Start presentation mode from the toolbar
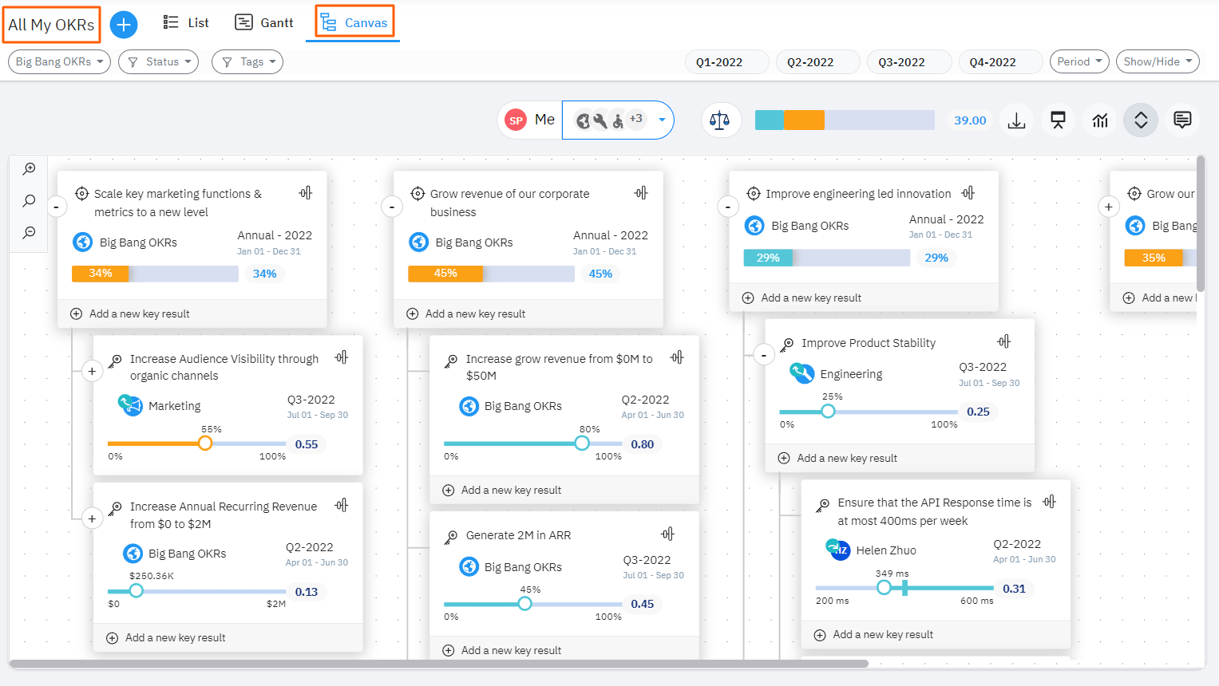Image resolution: width=1219 pixels, height=686 pixels. click(x=1058, y=120)
